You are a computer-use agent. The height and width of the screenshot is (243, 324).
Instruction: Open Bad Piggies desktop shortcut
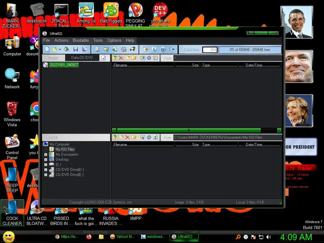[111, 13]
